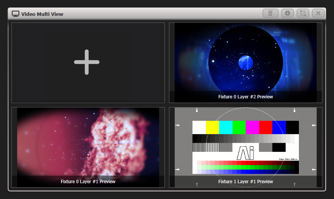Click the monitor icon beside the window title
334x199 pixels.
click(15, 14)
